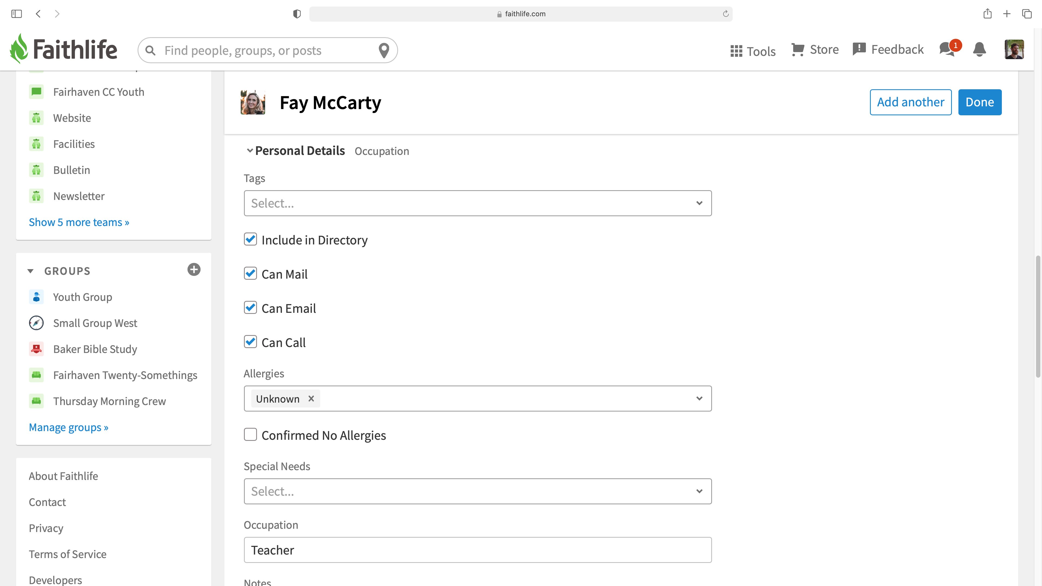
Task: Click the Occupation text field
Action: pos(478,550)
